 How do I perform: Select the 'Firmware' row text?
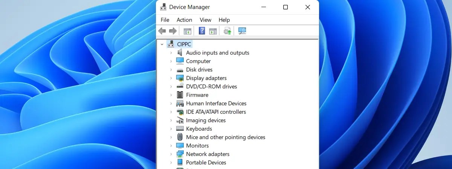197,95
